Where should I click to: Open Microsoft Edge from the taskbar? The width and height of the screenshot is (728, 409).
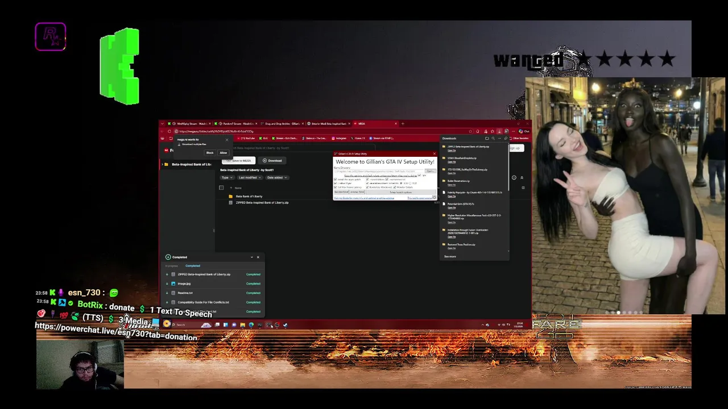pyautogui.click(x=251, y=325)
